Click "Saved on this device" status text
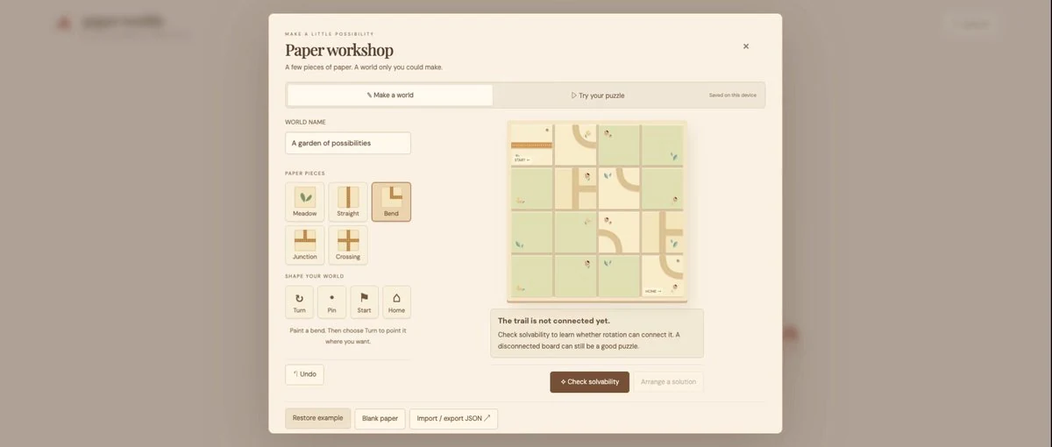This screenshot has width=1052, height=447. (x=733, y=95)
